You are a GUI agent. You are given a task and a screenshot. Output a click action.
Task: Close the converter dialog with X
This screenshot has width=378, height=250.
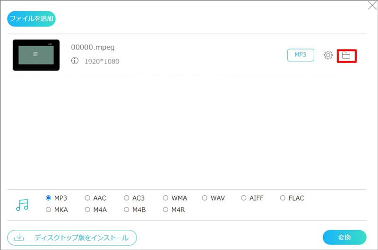[x=371, y=6]
